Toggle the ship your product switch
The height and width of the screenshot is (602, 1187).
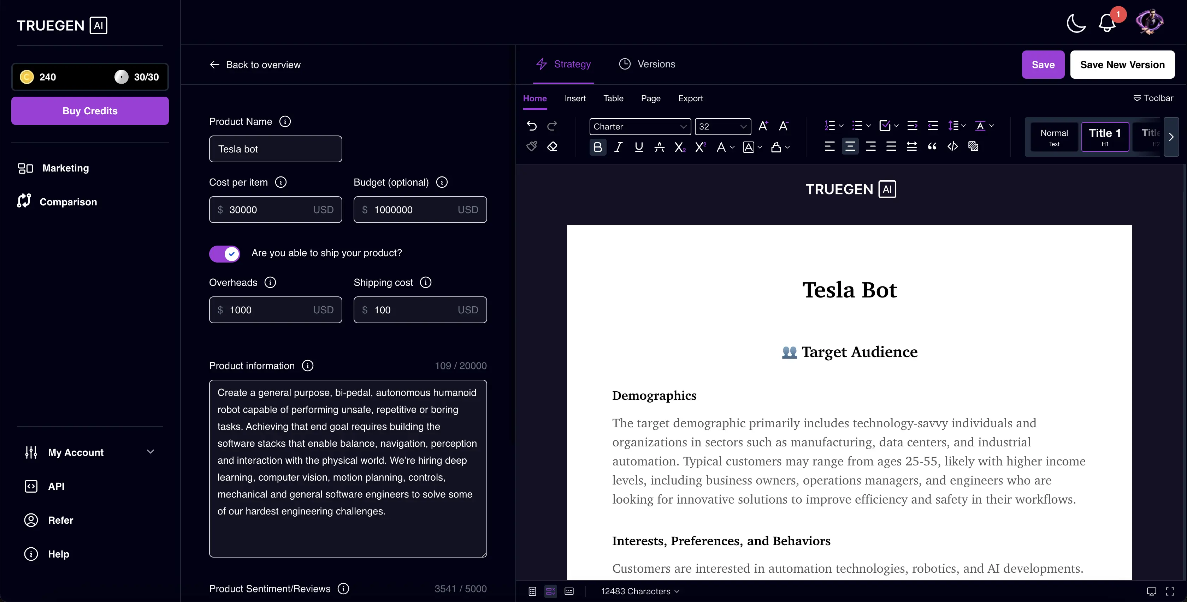tap(225, 254)
